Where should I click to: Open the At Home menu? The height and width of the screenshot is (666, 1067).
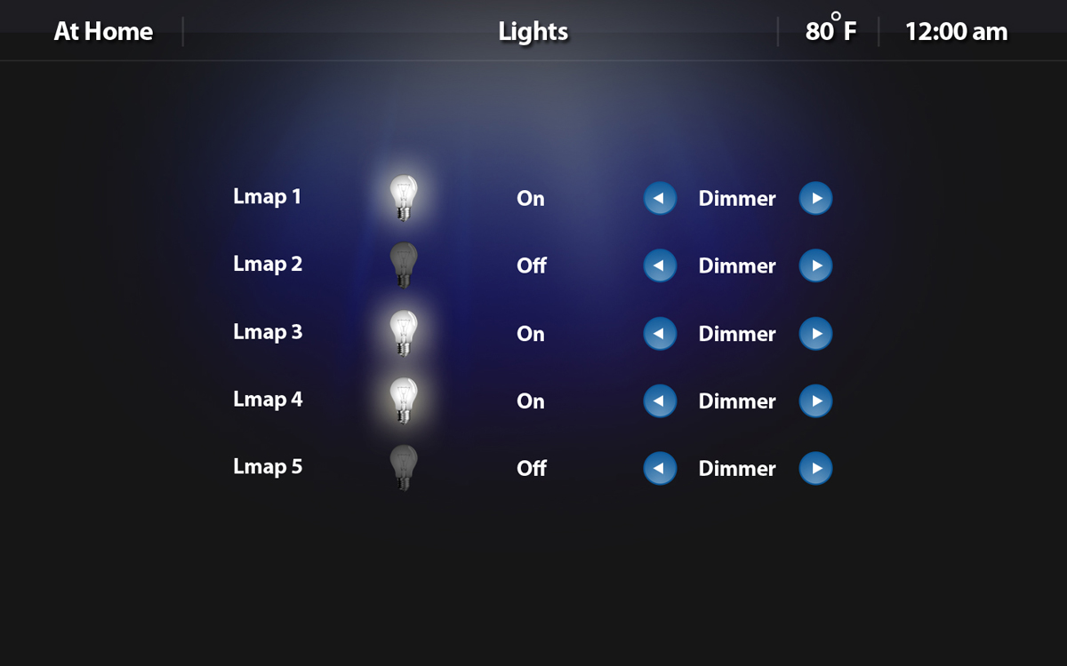click(103, 32)
